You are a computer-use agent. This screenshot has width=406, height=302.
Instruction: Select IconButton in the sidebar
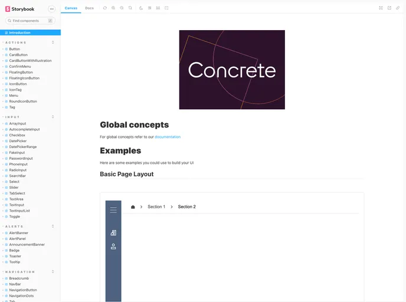coord(18,84)
